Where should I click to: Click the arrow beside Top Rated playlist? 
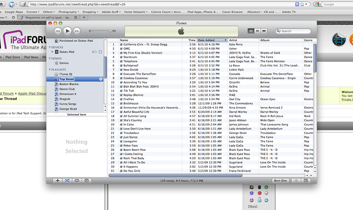pyautogui.click(x=101, y=79)
